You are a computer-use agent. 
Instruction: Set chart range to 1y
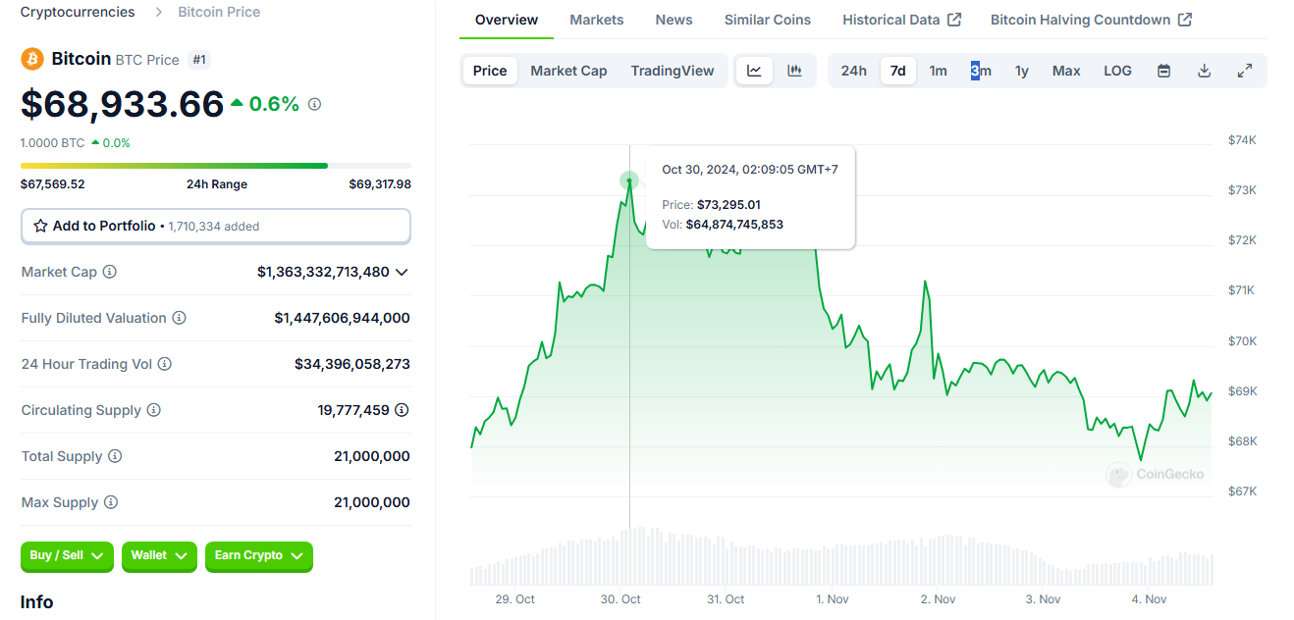(x=1022, y=71)
